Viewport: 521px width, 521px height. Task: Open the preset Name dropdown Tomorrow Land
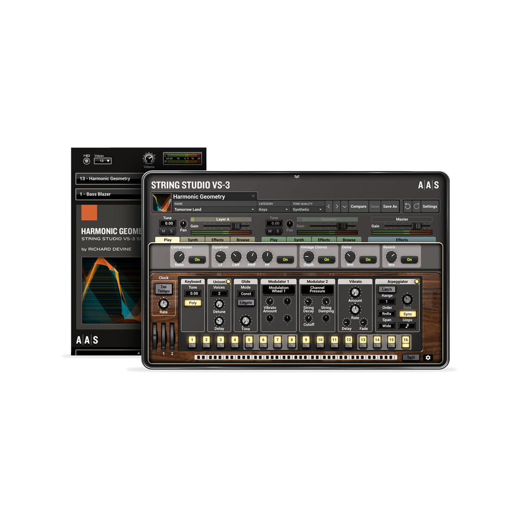click(x=214, y=209)
